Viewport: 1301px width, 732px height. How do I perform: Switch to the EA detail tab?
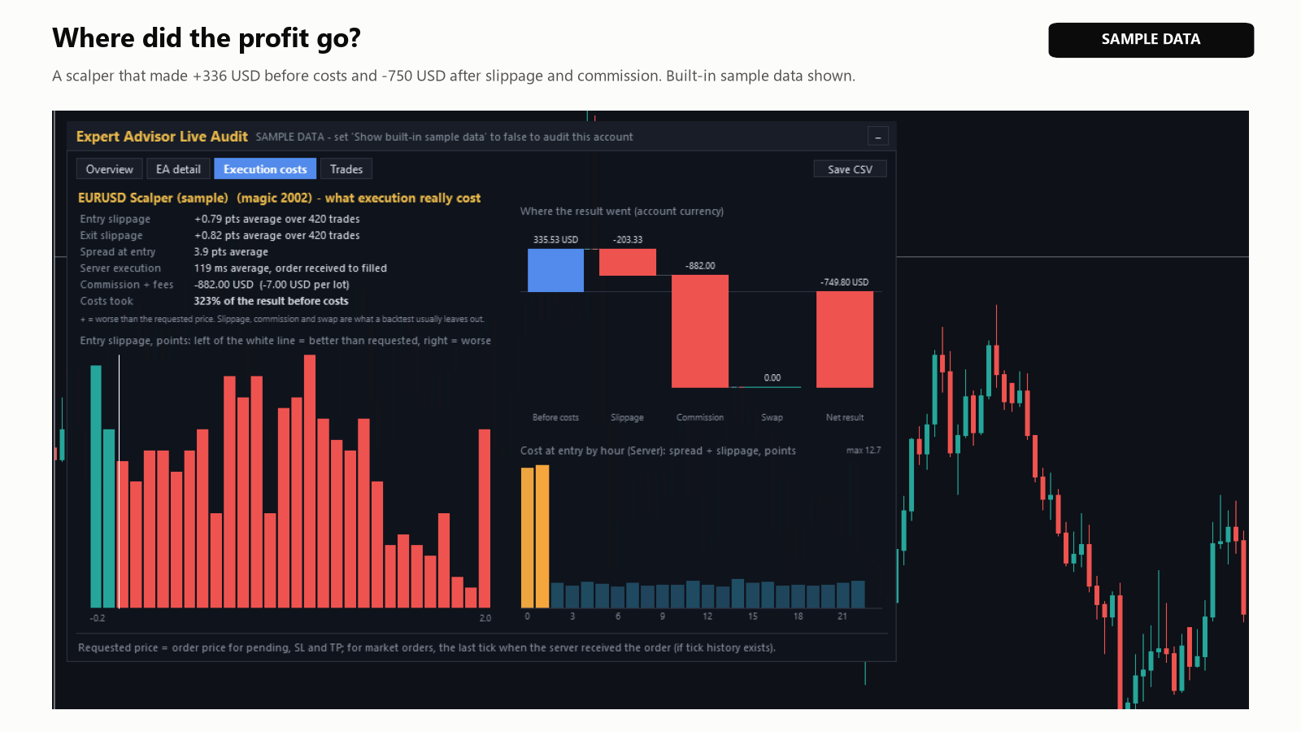point(178,169)
